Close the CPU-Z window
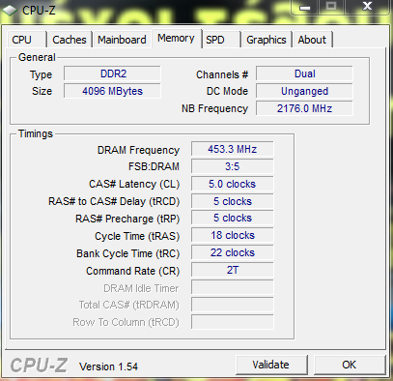This screenshot has width=393, height=381. click(x=367, y=7)
